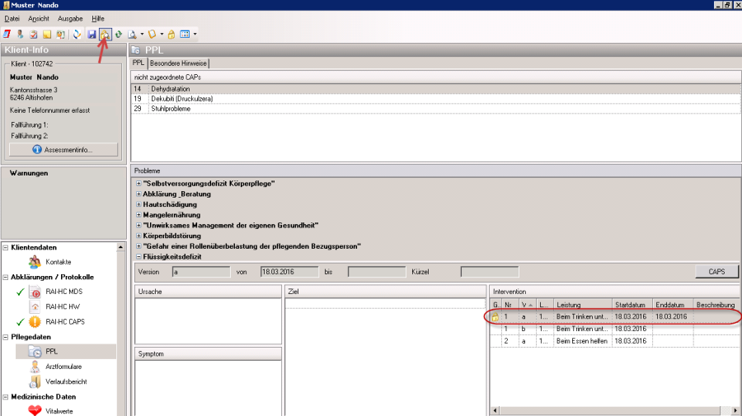Image resolution: width=742 pixels, height=416 pixels.
Task: Click the green refresh arrows toolbar icon
Action: (118, 35)
